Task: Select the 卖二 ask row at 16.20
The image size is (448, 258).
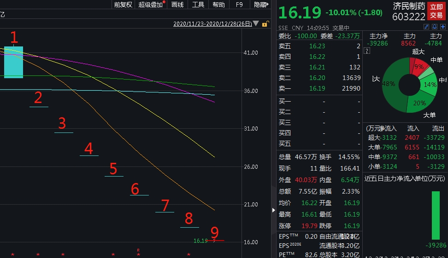Action: tap(319, 78)
